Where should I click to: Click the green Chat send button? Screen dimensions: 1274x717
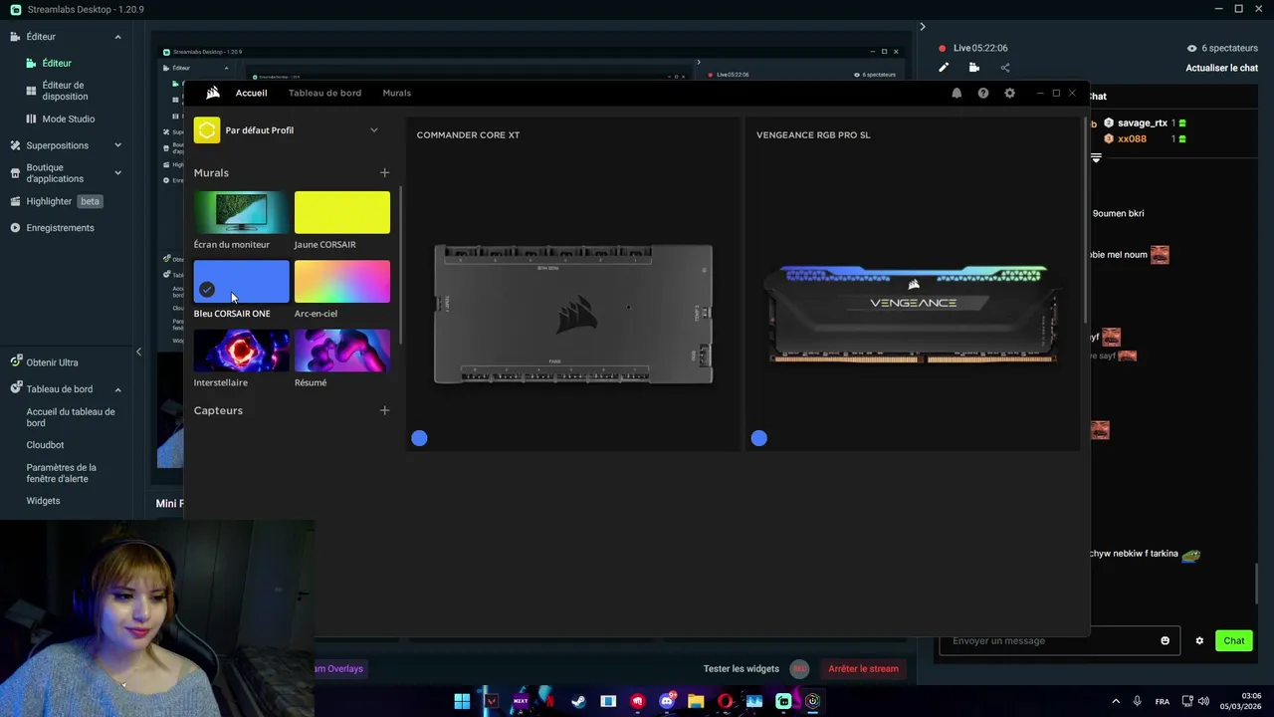1233,640
